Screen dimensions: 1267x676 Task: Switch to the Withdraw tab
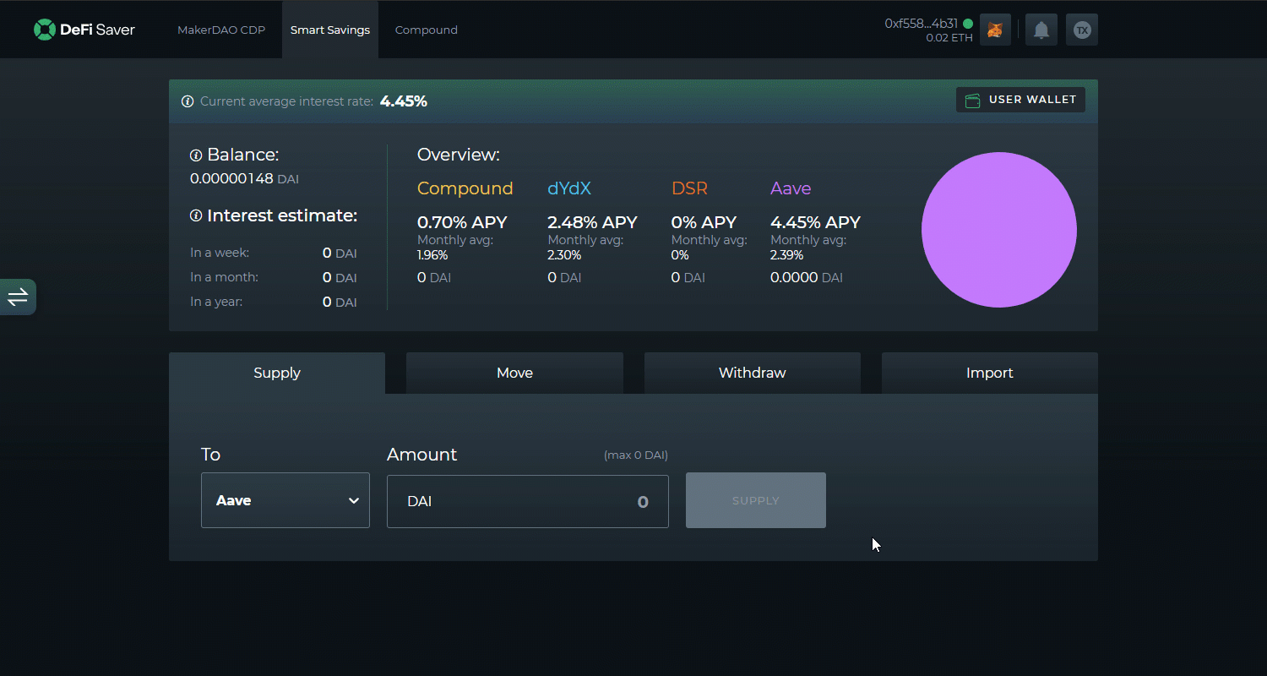click(x=753, y=373)
